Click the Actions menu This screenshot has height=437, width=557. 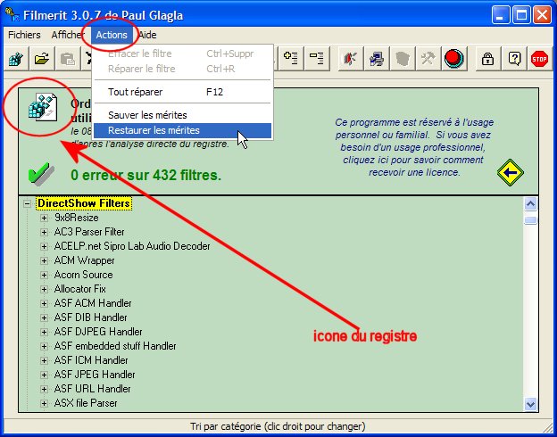(112, 35)
